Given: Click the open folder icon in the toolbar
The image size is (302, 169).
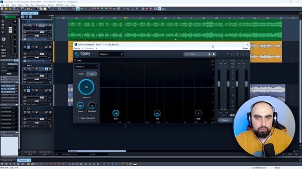Looking at the screenshot, I should 6,9.
